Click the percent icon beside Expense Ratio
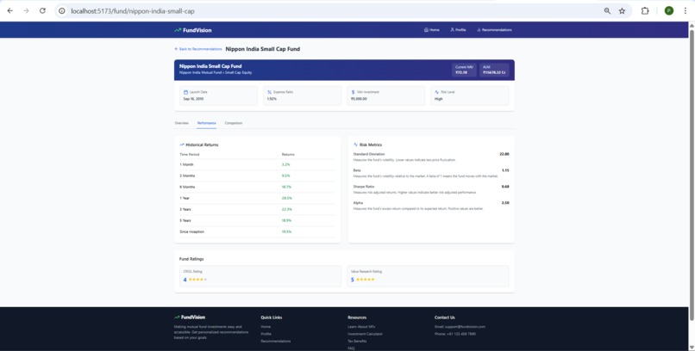The image size is (695, 351). click(269, 92)
